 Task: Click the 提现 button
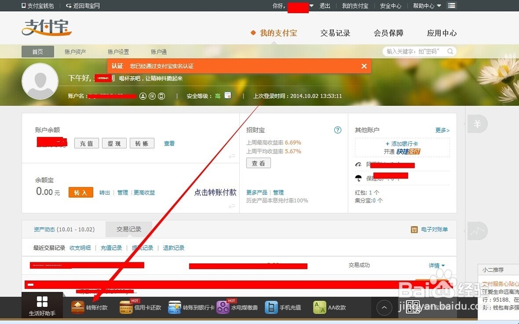pyautogui.click(x=114, y=144)
